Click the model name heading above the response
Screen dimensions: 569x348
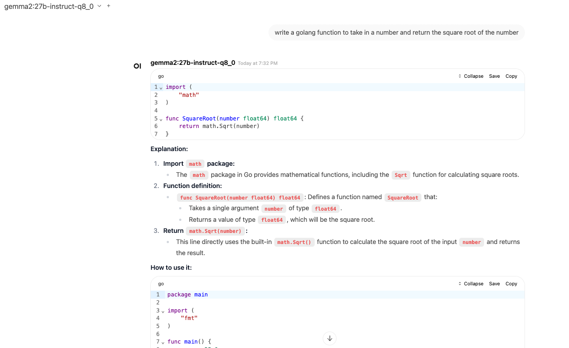point(193,63)
